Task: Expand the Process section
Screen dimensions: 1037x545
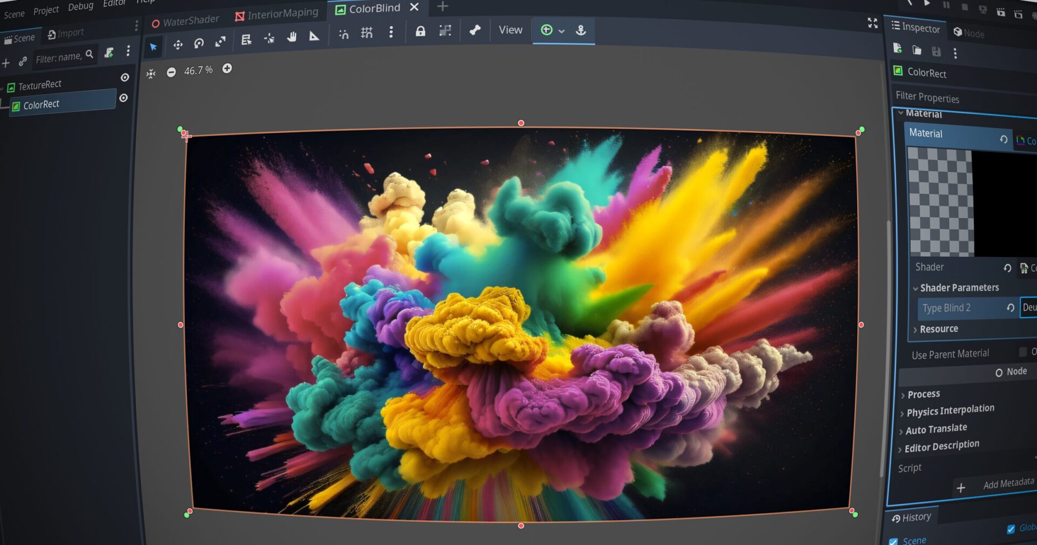Action: click(903, 395)
